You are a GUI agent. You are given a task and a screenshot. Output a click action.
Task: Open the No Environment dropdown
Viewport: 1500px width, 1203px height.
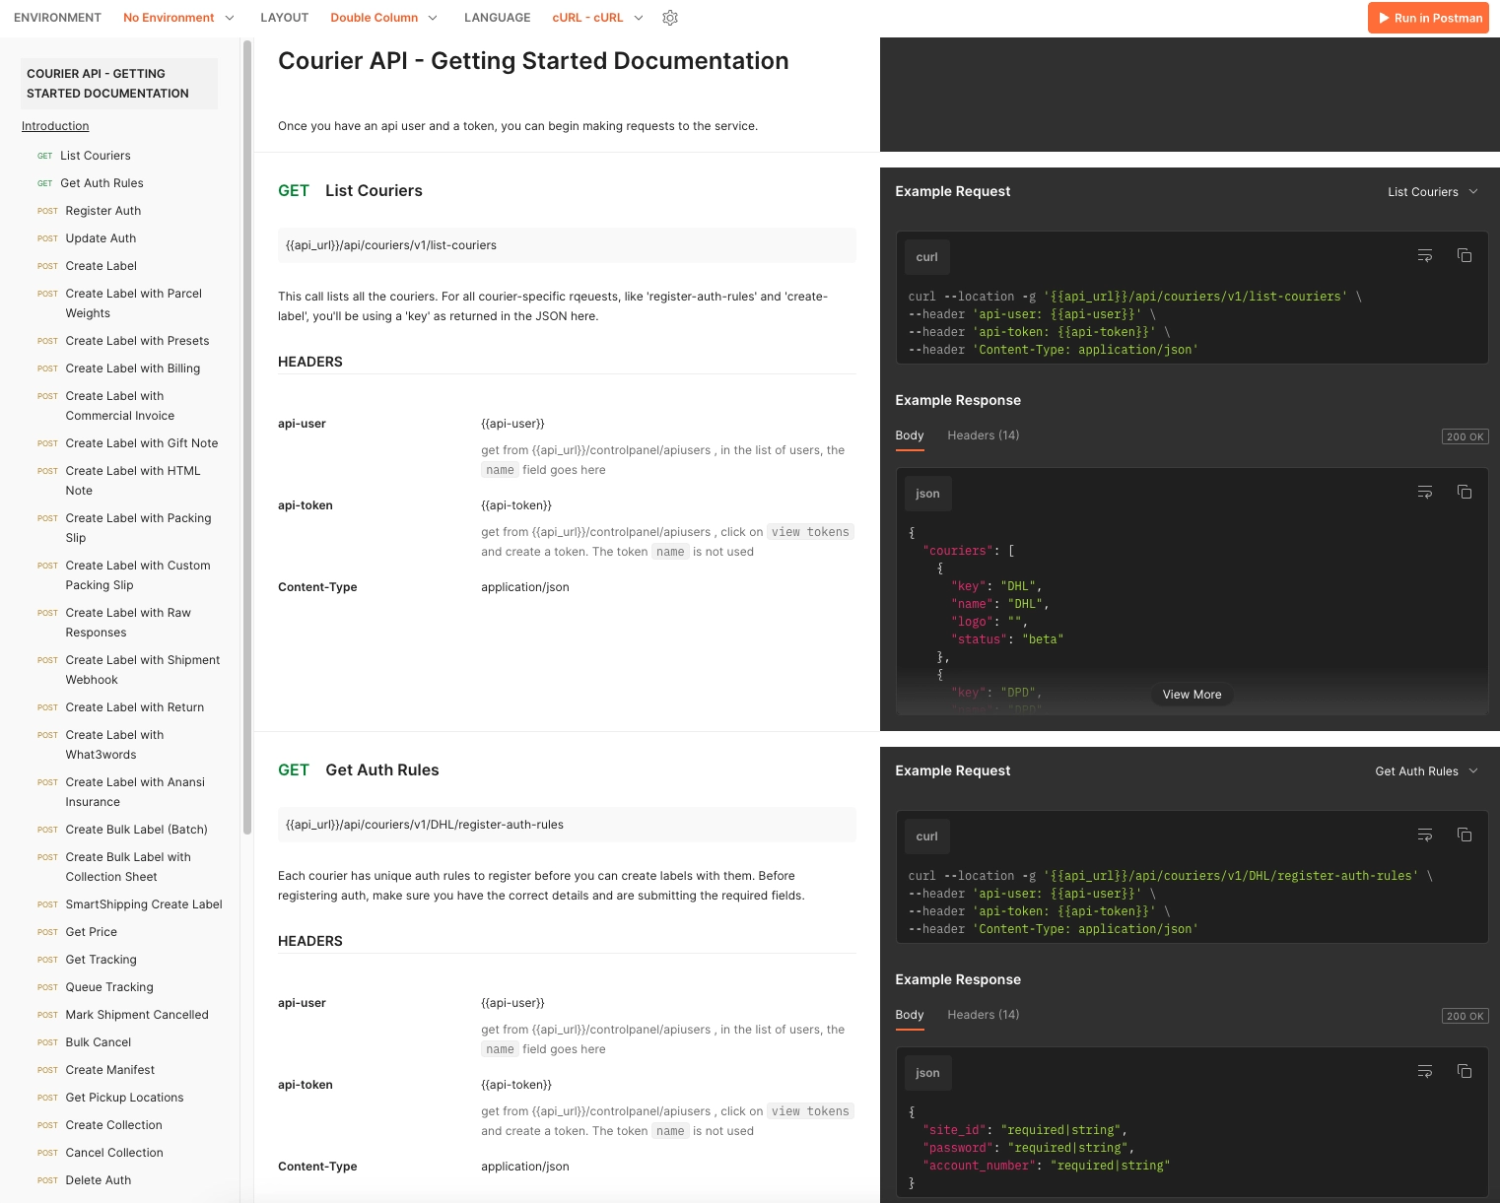[178, 18]
